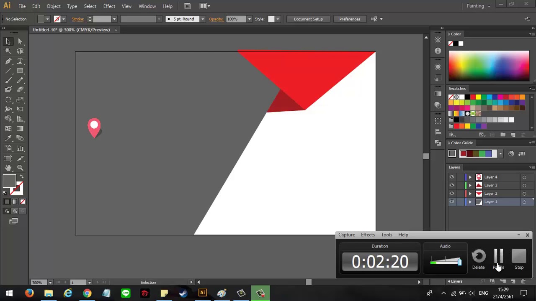Screen dimensions: 536x301
Task: Select the Rotate tool
Action: (x=8, y=99)
